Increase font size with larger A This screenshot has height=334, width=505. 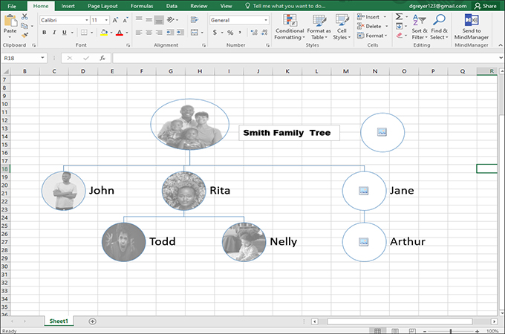point(115,20)
